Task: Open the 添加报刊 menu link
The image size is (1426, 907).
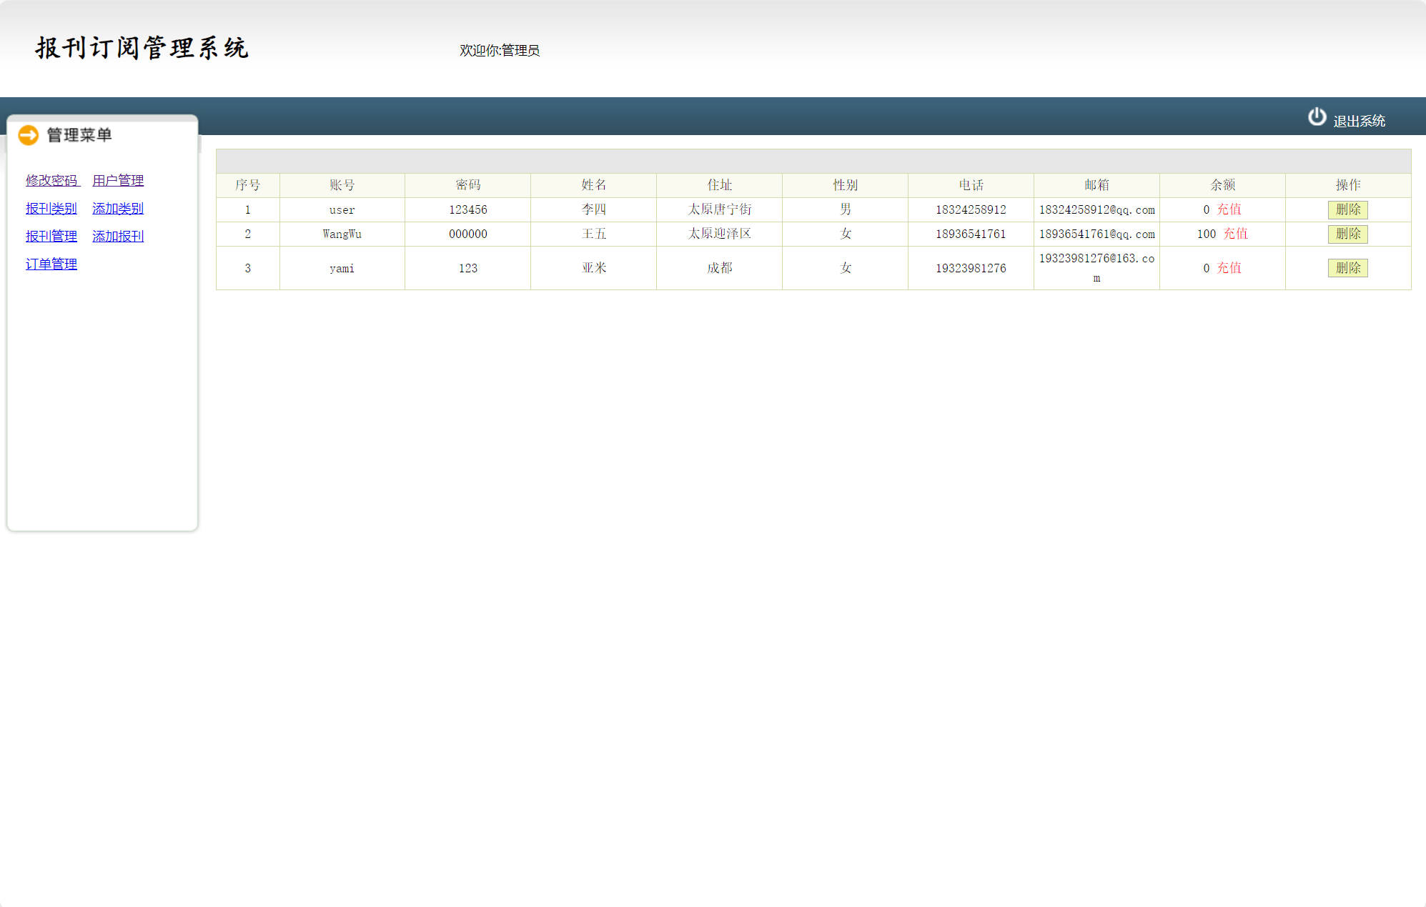Action: point(118,237)
